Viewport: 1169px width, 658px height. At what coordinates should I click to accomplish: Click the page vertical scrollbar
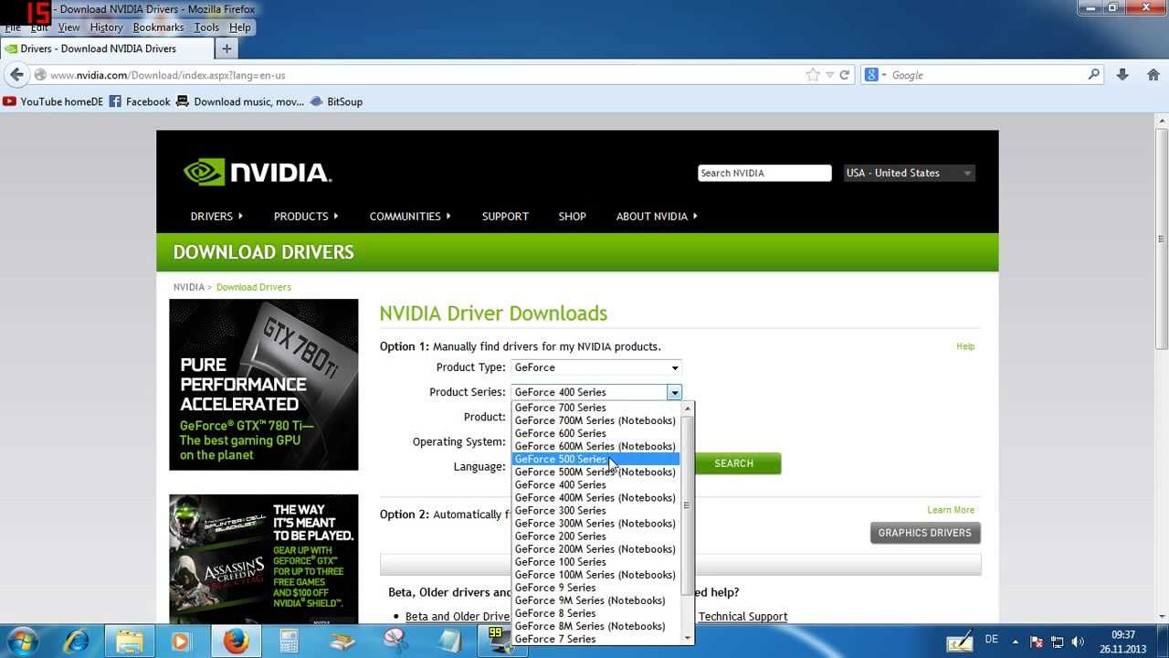[1162, 238]
